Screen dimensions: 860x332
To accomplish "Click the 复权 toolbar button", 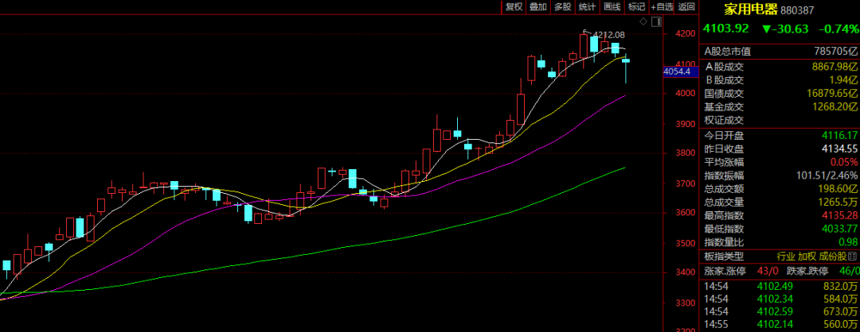I will [x=514, y=6].
